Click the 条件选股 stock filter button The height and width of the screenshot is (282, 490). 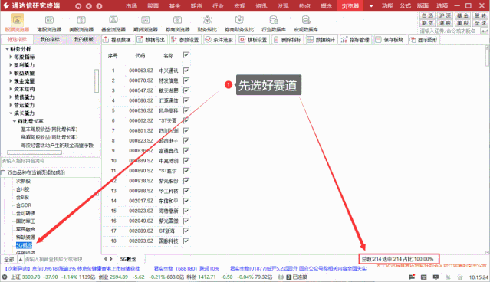point(219,40)
